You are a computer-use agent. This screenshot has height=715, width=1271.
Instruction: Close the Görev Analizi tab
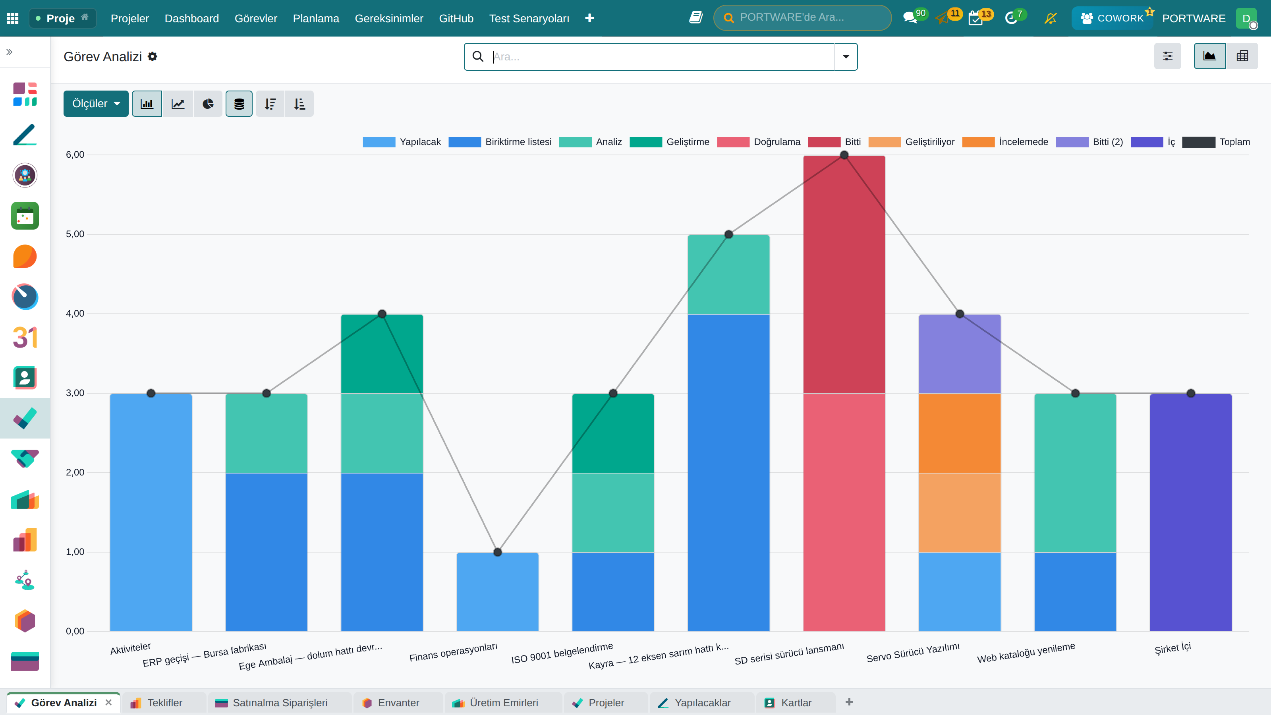click(108, 702)
